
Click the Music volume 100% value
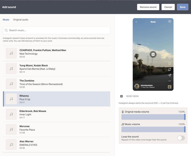[x=182, y=124]
